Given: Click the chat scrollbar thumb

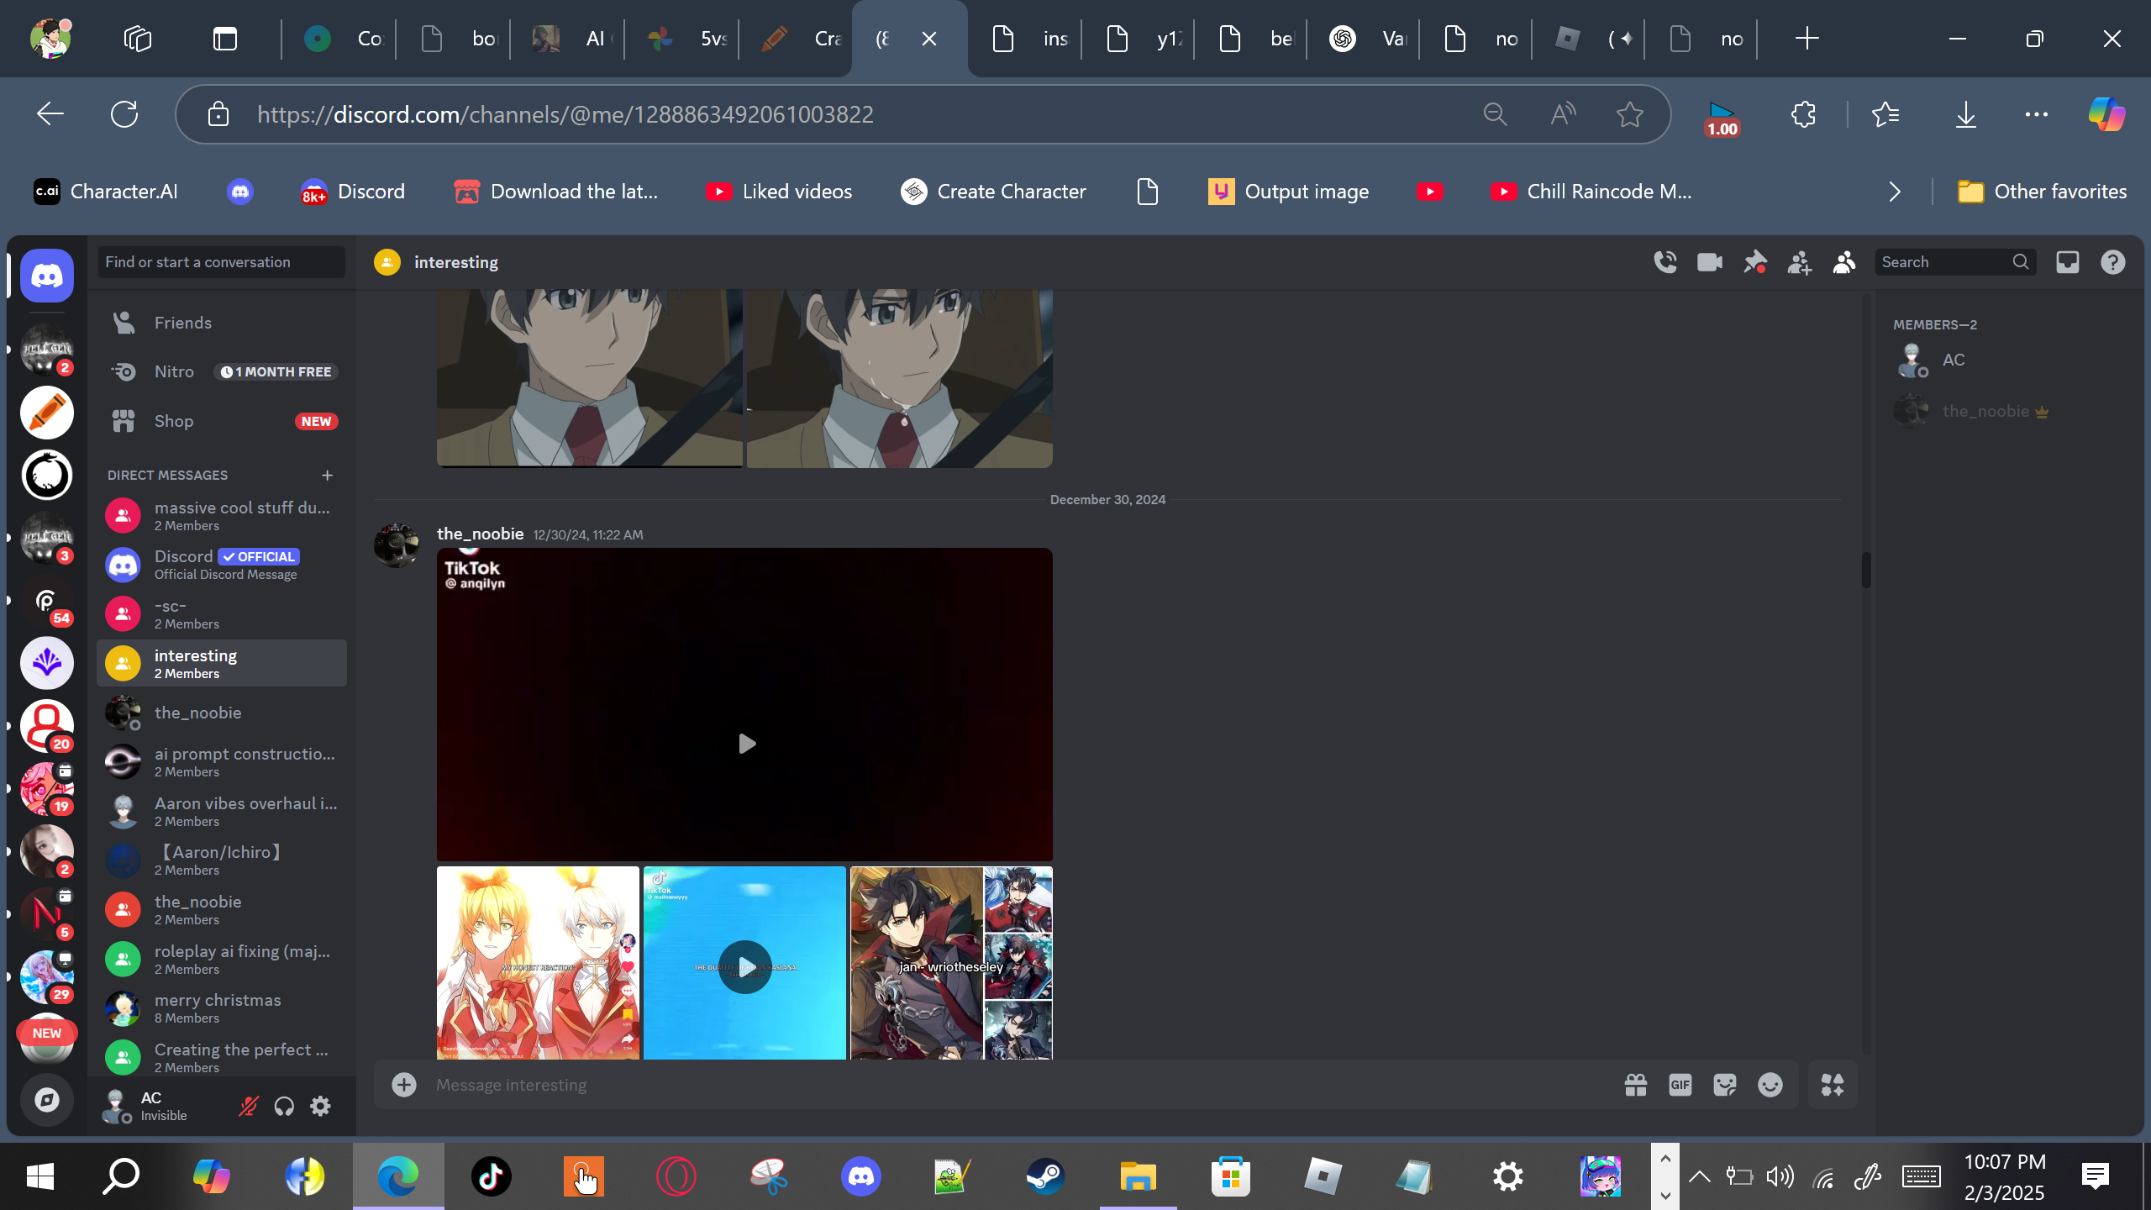Looking at the screenshot, I should (1866, 571).
